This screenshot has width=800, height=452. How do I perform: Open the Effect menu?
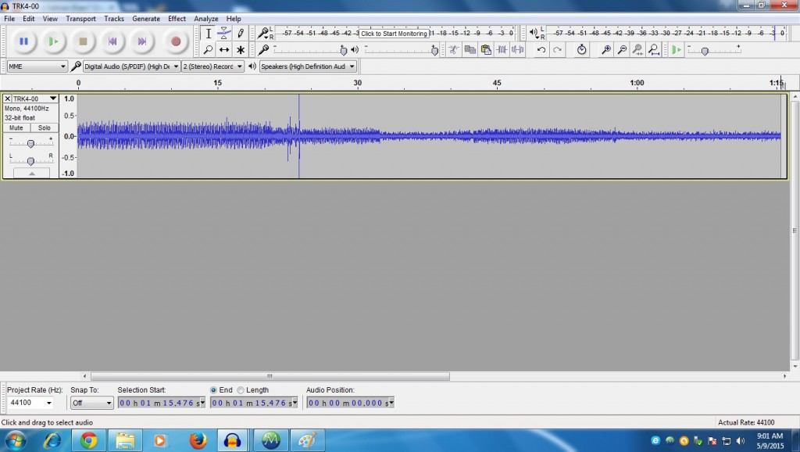pos(177,19)
